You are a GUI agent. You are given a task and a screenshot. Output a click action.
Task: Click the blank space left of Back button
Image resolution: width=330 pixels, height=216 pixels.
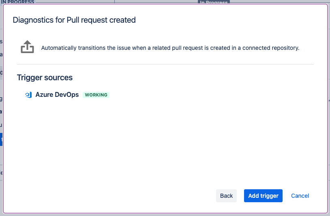[x=122, y=196]
